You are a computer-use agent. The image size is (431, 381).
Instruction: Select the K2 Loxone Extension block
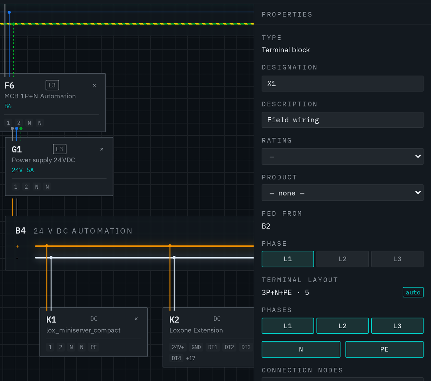point(208,337)
